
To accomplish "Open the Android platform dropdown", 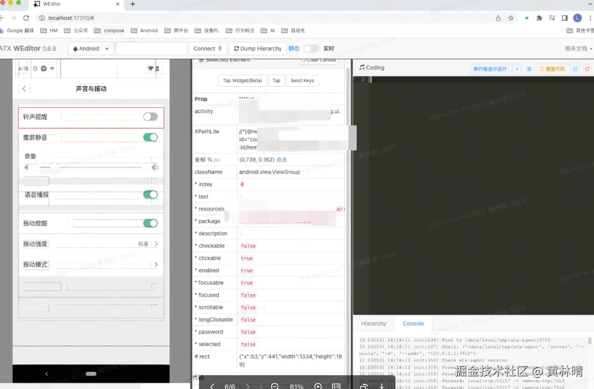I will (91, 49).
